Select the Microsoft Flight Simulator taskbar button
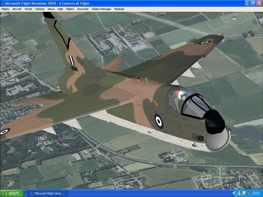Screen dimensions: 263x197 pyautogui.click(x=48, y=193)
